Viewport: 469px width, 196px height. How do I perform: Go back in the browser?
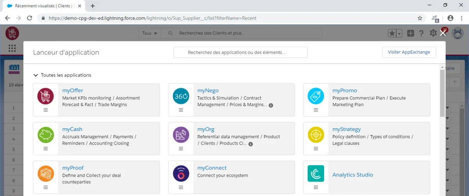point(7,18)
